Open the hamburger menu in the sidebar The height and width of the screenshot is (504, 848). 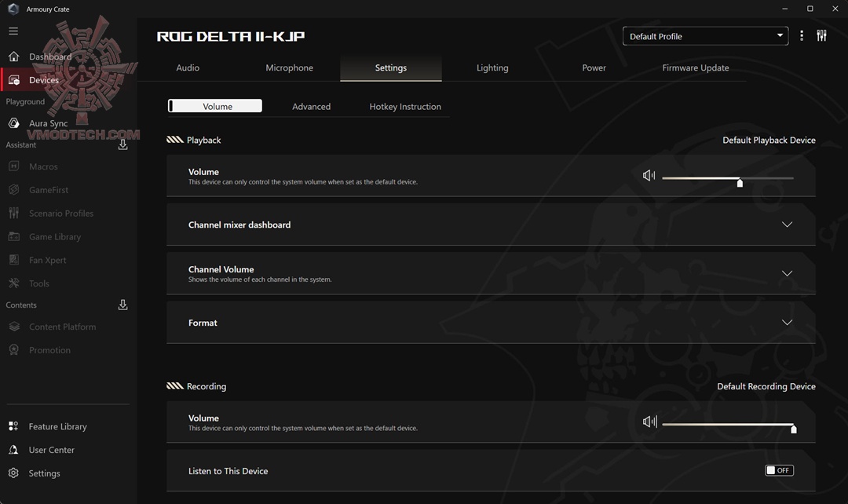13,31
